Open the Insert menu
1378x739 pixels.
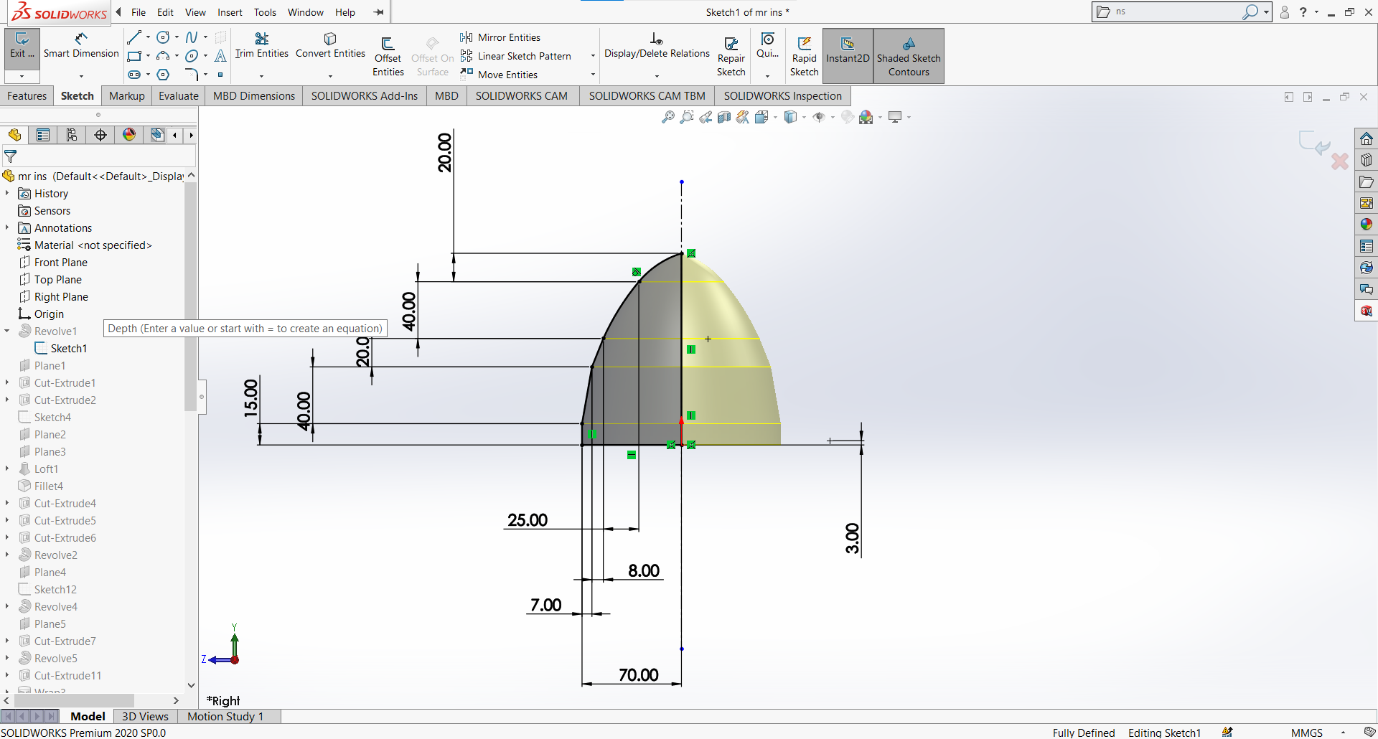(x=230, y=12)
